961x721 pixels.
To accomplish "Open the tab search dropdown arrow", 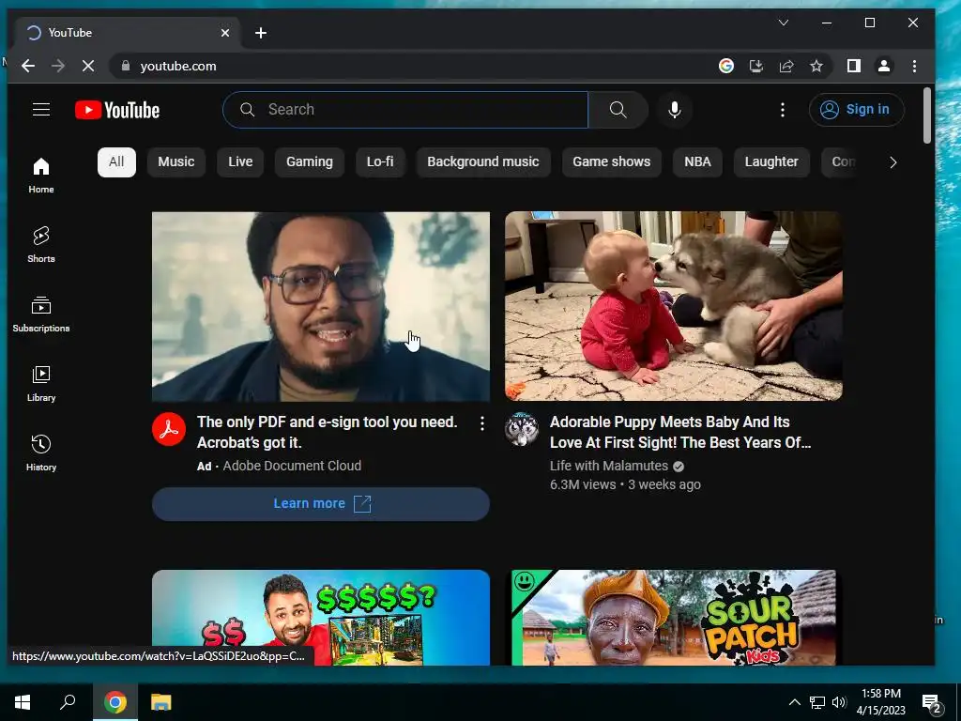I will (784, 23).
